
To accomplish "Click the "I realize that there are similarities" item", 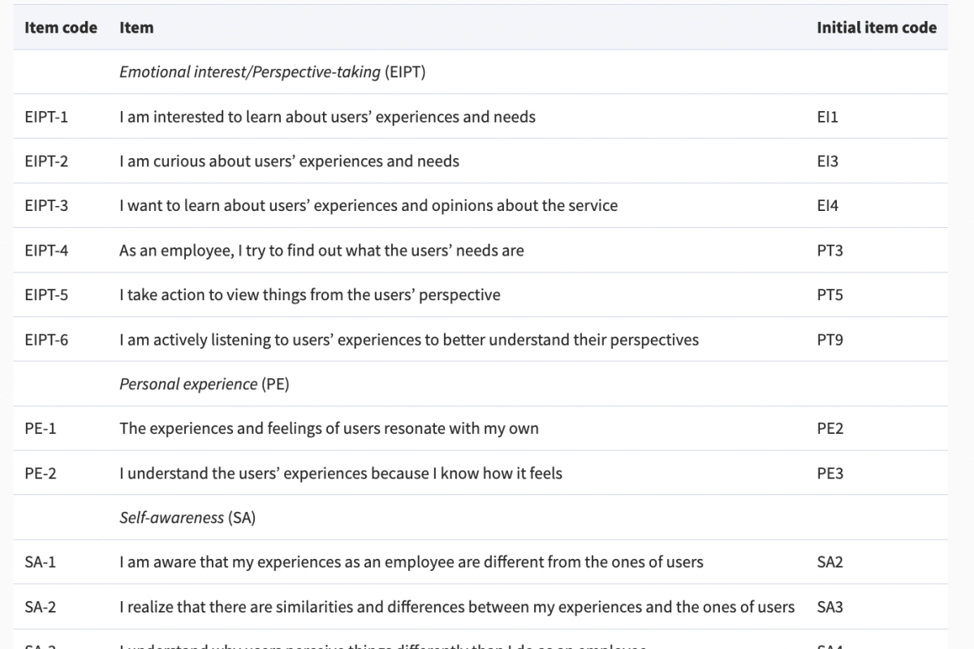I will [x=456, y=607].
